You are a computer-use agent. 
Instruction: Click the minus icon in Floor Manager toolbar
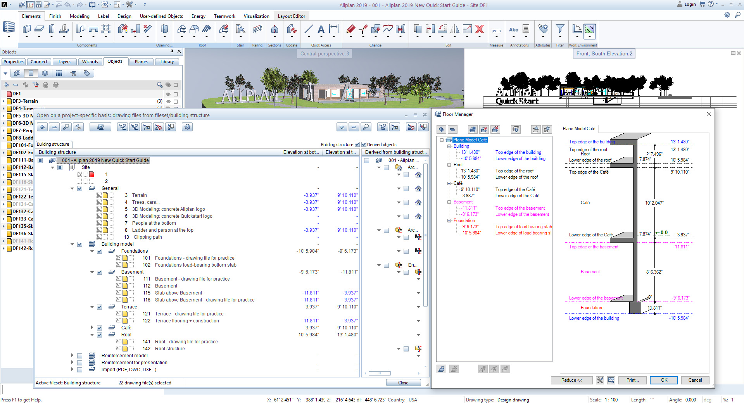click(x=452, y=129)
